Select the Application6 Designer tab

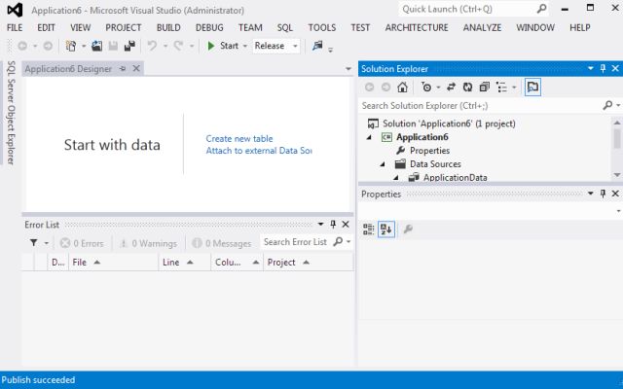68,69
